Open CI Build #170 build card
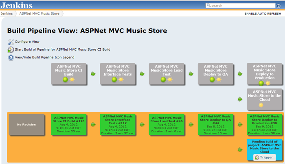 point(69,125)
